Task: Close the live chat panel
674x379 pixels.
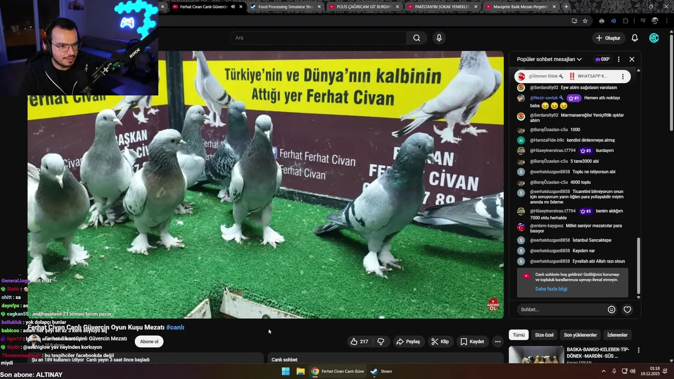Action: pos(632,59)
